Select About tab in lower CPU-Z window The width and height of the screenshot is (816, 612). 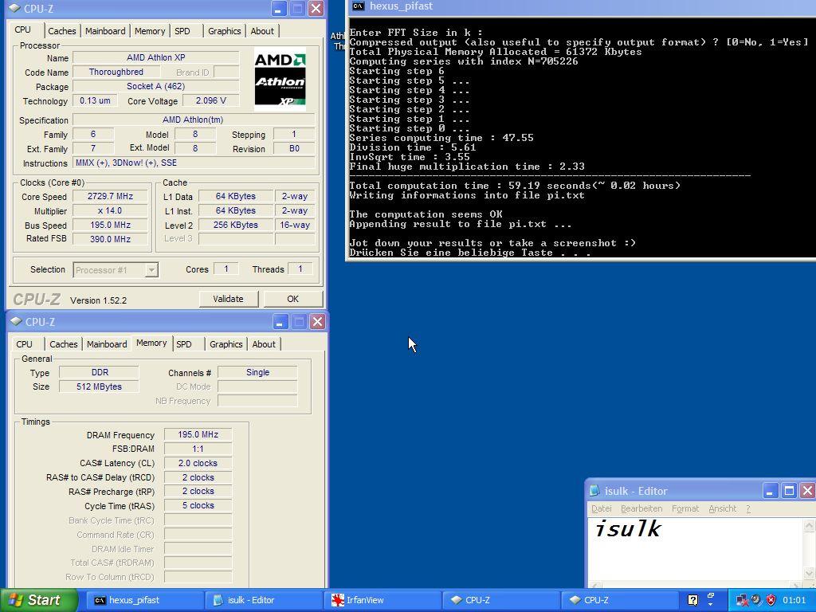point(264,344)
